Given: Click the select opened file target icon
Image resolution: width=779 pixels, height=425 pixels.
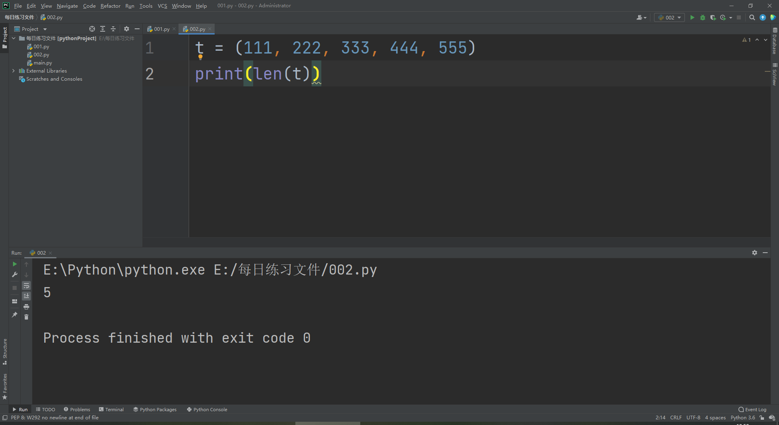Looking at the screenshot, I should (x=92, y=29).
